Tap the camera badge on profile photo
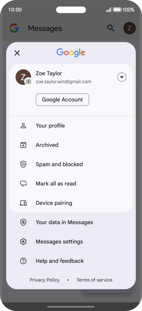 29,81
